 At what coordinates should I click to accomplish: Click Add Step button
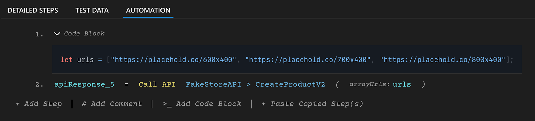coord(39,104)
